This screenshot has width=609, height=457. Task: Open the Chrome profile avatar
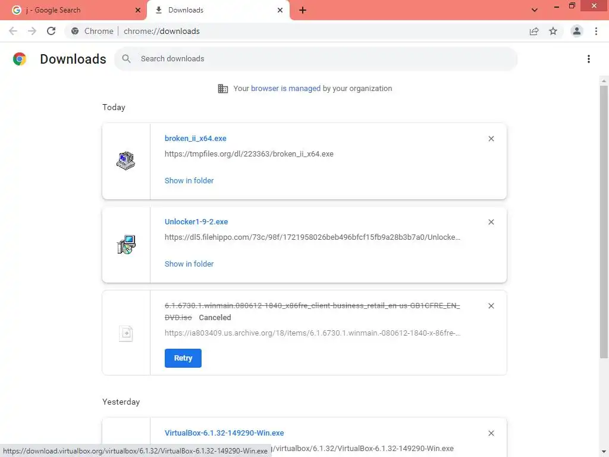(576, 31)
